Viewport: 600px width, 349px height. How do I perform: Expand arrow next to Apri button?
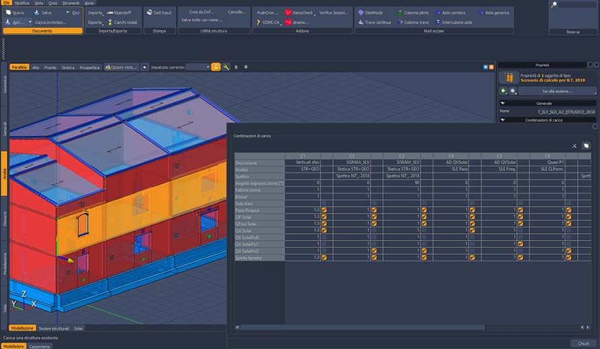pos(30,22)
